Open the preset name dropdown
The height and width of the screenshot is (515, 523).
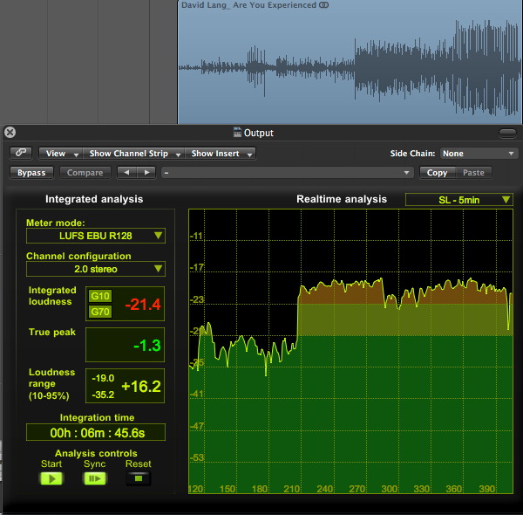[x=287, y=173]
